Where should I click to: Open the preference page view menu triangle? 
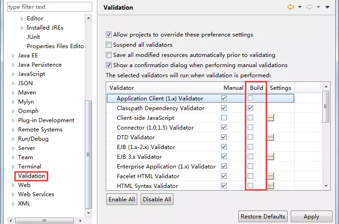pos(327,7)
